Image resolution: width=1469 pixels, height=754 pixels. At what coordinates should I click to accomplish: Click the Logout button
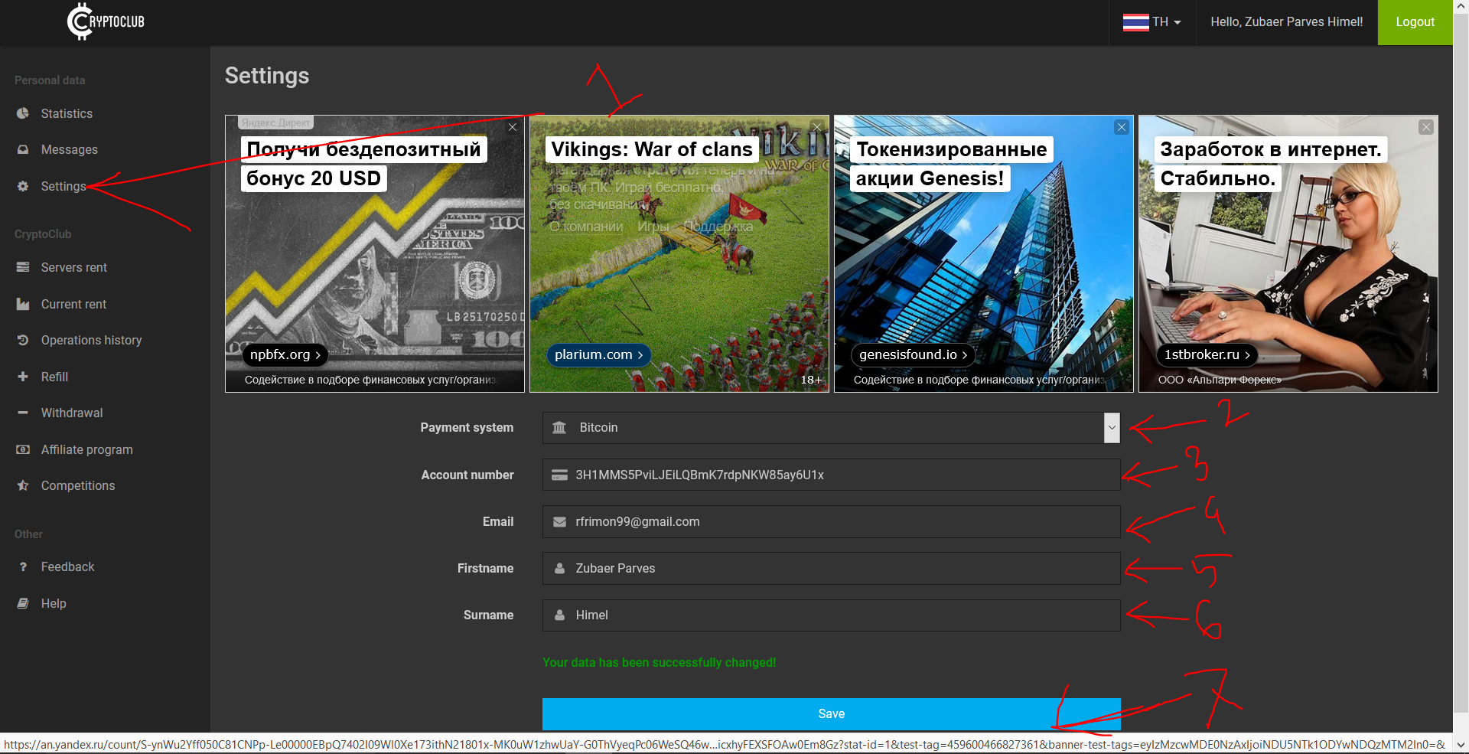coord(1415,22)
